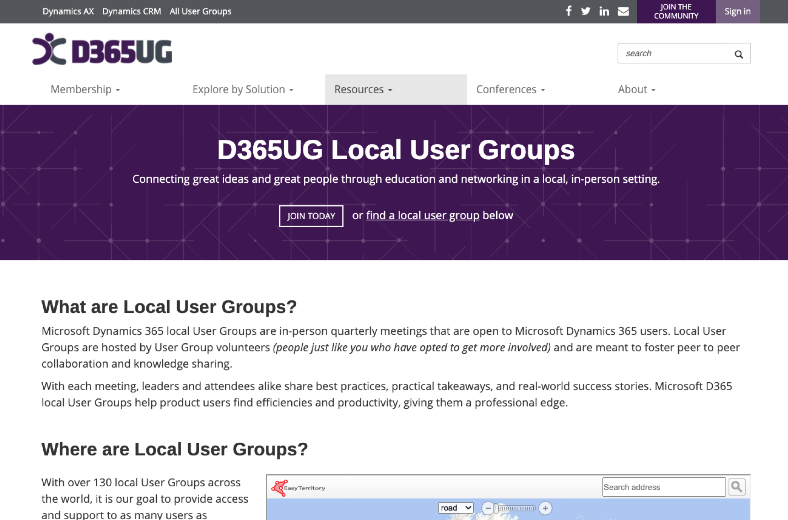788x520 pixels.
Task: Zoom in map with plus button
Action: [x=545, y=508]
